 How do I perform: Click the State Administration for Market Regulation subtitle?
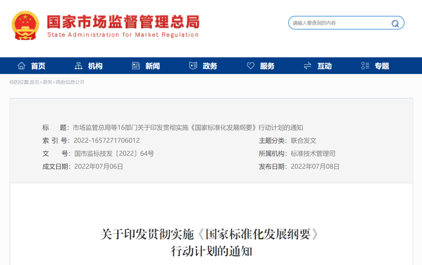coord(123,35)
